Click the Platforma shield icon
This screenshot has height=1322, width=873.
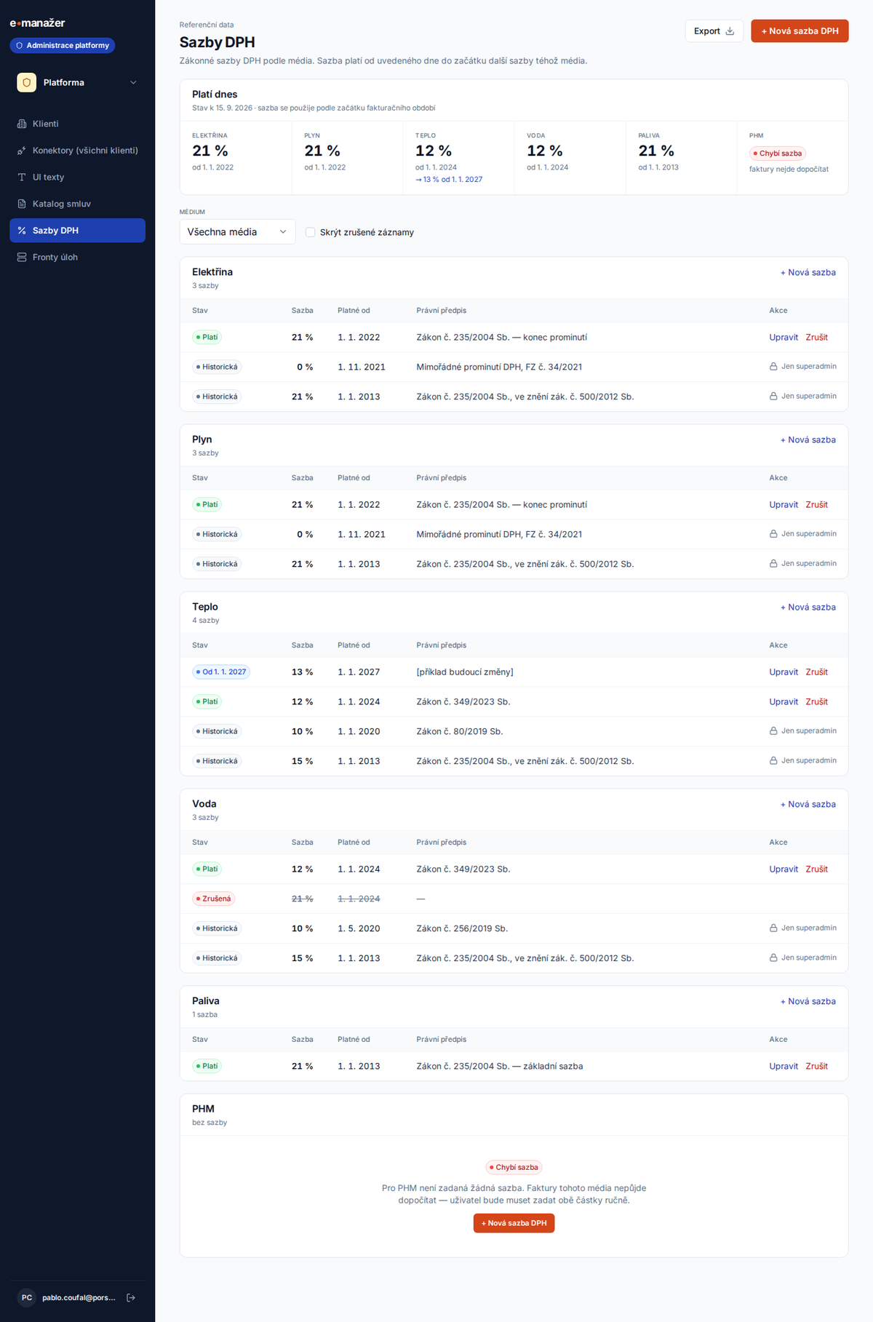coord(27,82)
